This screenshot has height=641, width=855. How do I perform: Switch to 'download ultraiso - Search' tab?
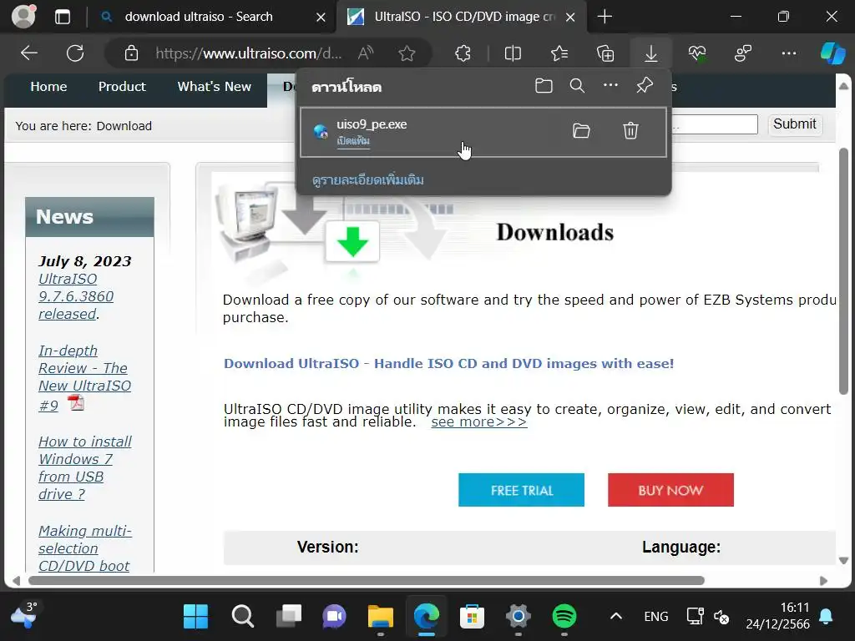[199, 17]
